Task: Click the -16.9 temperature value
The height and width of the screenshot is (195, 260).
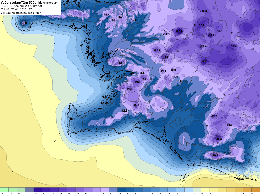Action: point(165,57)
